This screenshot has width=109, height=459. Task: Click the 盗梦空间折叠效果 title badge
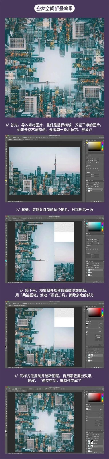[54, 9]
